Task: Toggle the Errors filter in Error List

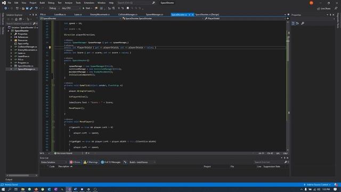Action: click(x=75, y=162)
